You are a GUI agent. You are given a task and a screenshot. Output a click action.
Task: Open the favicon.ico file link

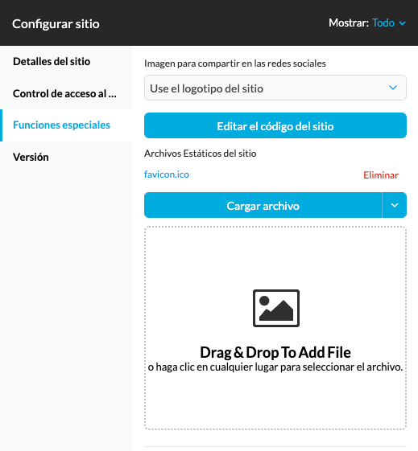point(167,174)
